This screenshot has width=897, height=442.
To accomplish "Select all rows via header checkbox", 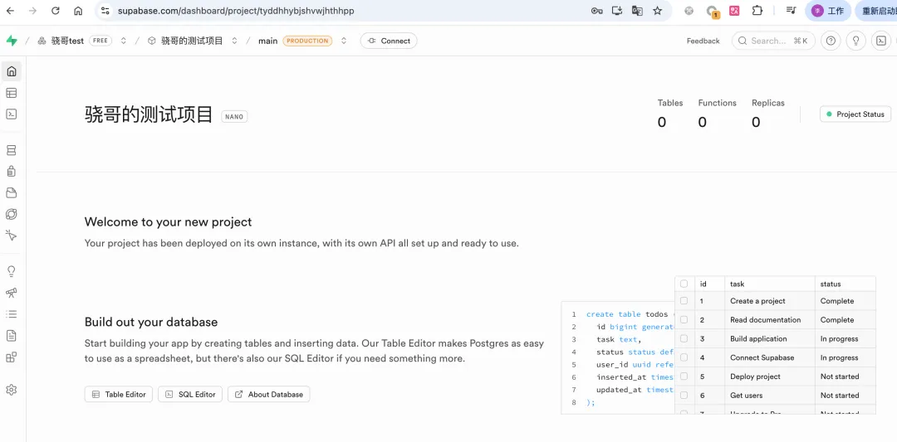I will [684, 284].
